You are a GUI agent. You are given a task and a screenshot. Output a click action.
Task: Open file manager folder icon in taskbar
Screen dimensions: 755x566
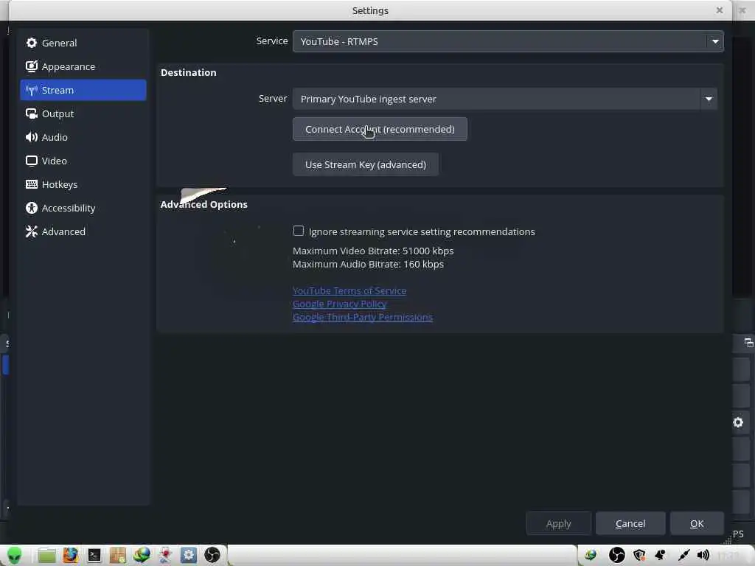47,556
